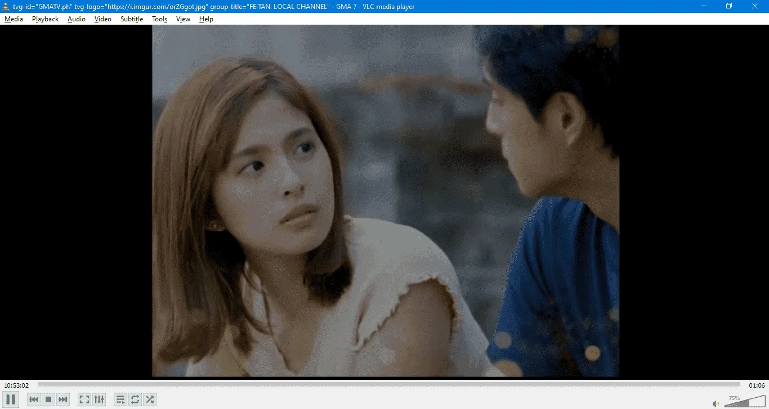Pause playback with the pause button
This screenshot has width=769, height=409.
(11, 399)
